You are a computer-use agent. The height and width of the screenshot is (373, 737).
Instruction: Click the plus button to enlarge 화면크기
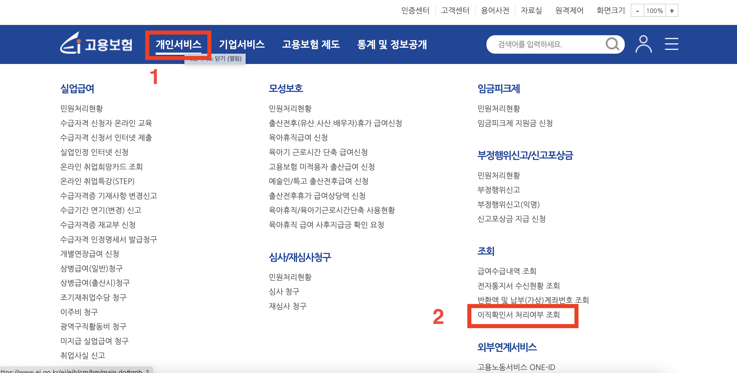coord(672,10)
